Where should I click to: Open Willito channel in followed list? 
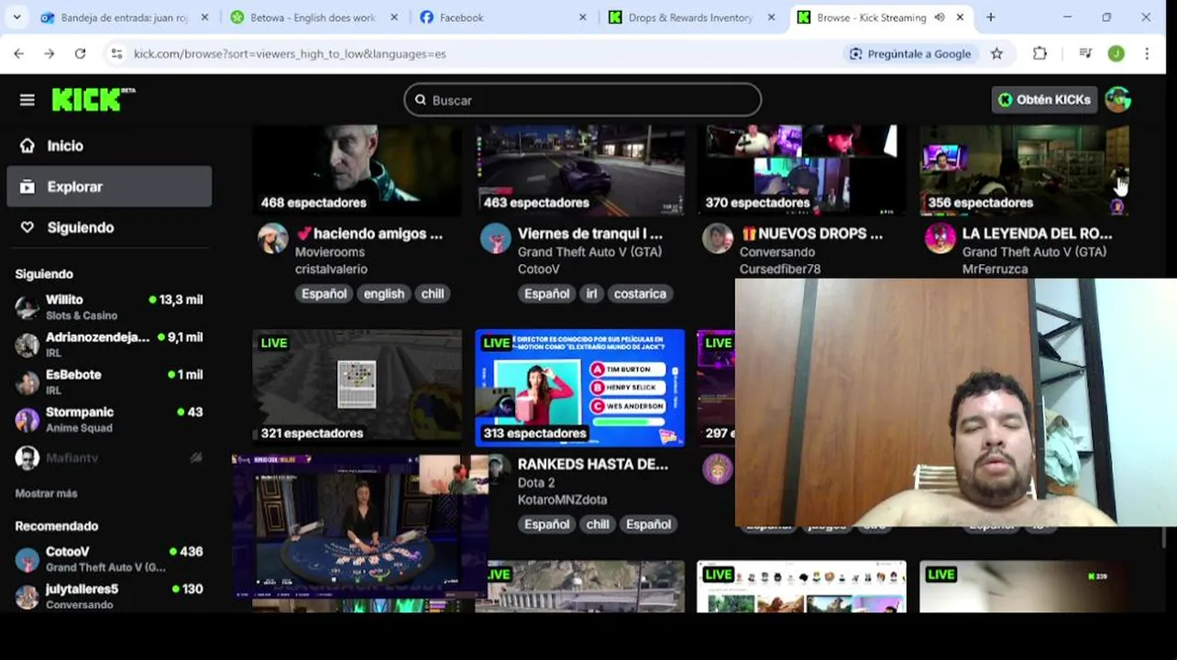tap(109, 307)
